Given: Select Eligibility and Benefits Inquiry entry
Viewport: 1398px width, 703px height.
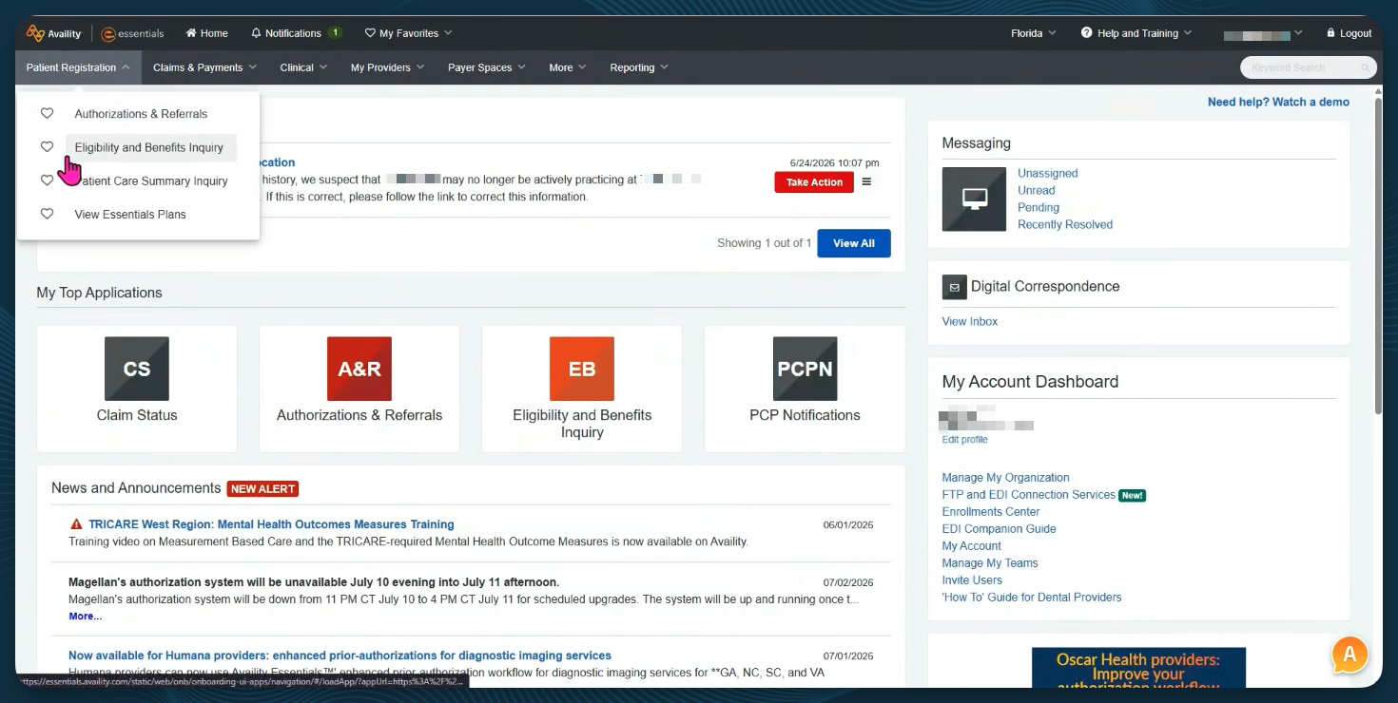Looking at the screenshot, I should coord(149,147).
